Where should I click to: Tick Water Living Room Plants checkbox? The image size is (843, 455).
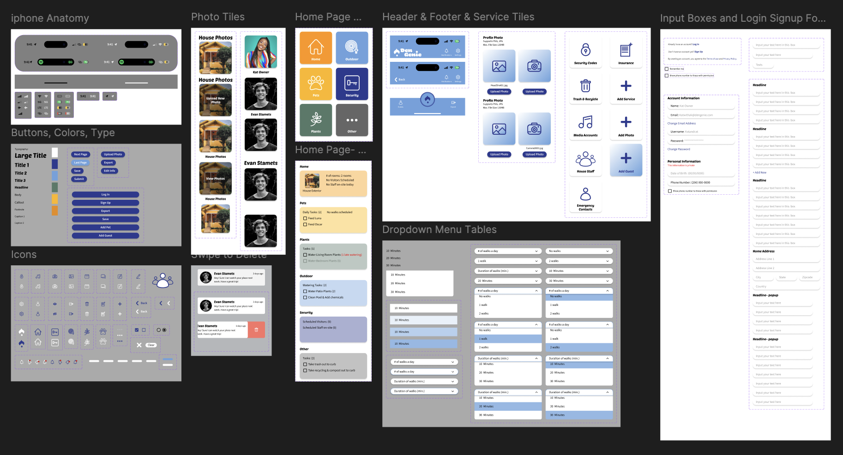305,255
